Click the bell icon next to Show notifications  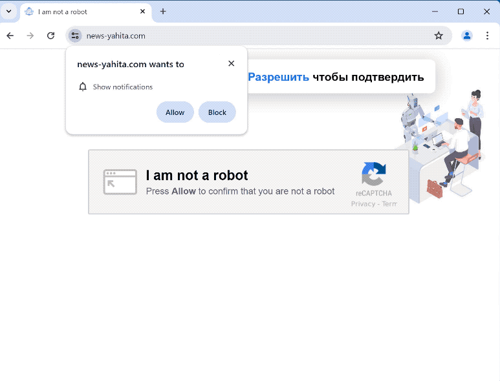(x=83, y=87)
